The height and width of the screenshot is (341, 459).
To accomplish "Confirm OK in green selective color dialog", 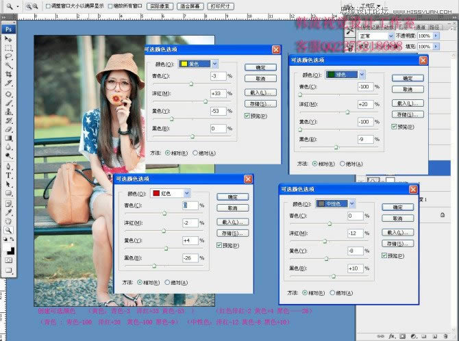I will (x=408, y=78).
